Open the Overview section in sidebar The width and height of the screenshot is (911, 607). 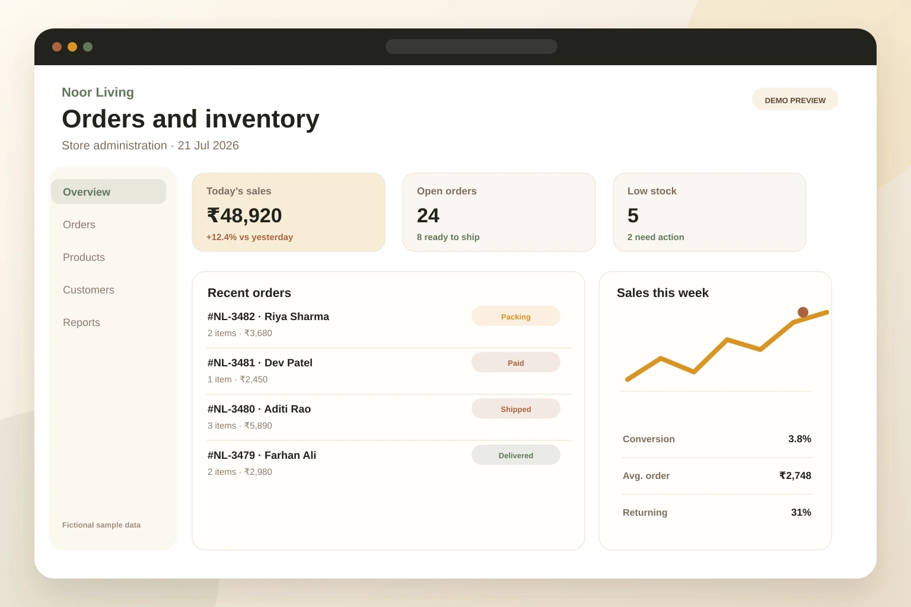pyautogui.click(x=109, y=191)
